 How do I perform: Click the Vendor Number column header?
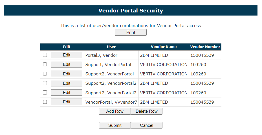[x=205, y=47]
